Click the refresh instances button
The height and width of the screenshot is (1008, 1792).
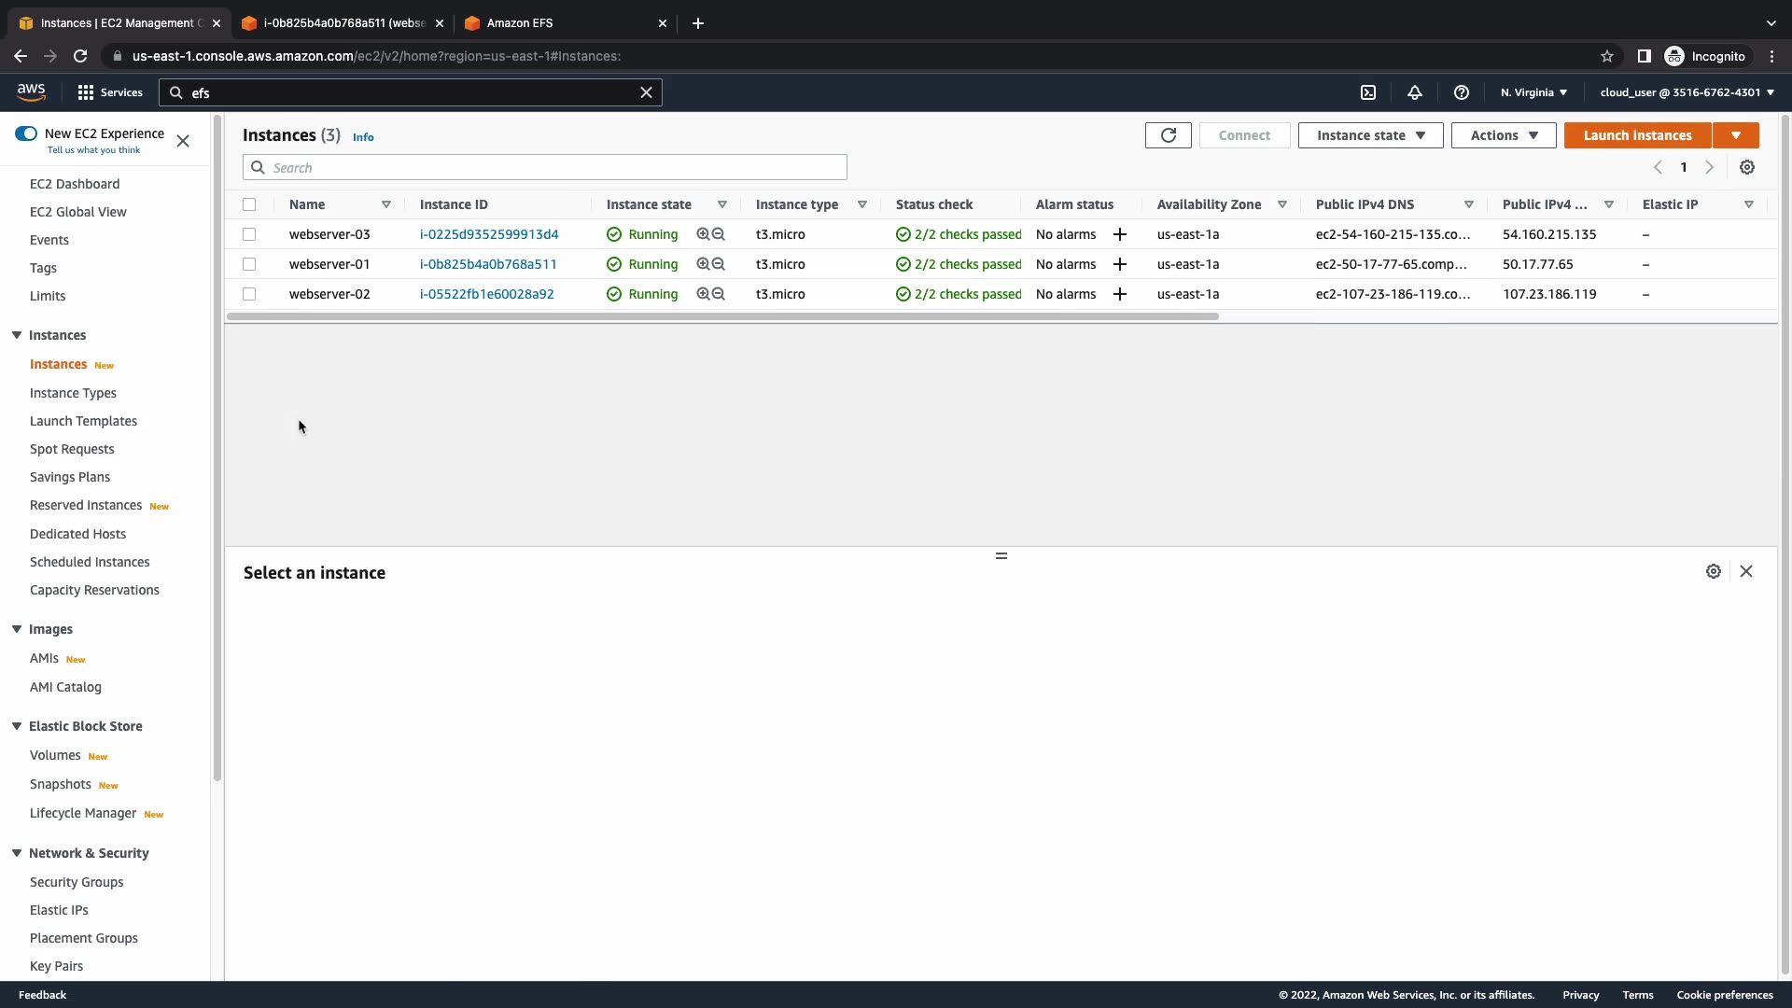click(1168, 135)
